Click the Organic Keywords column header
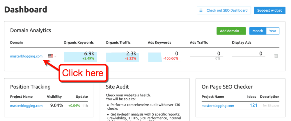 point(79,43)
